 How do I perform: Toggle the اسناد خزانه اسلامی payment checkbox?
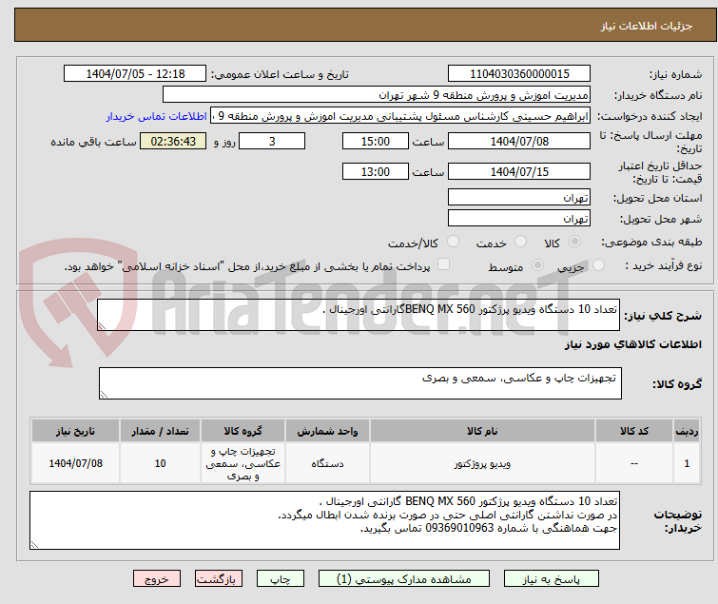(443, 264)
